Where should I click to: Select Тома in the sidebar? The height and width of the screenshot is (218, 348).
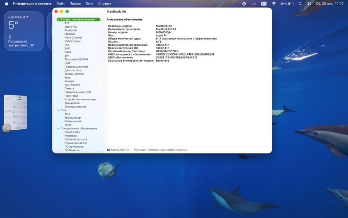pos(68,125)
